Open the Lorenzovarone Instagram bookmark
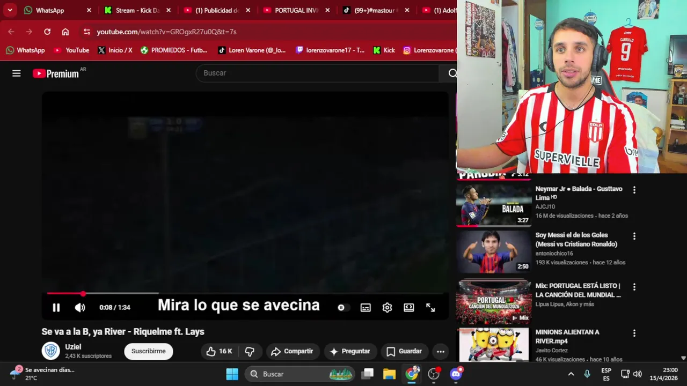 (429, 50)
